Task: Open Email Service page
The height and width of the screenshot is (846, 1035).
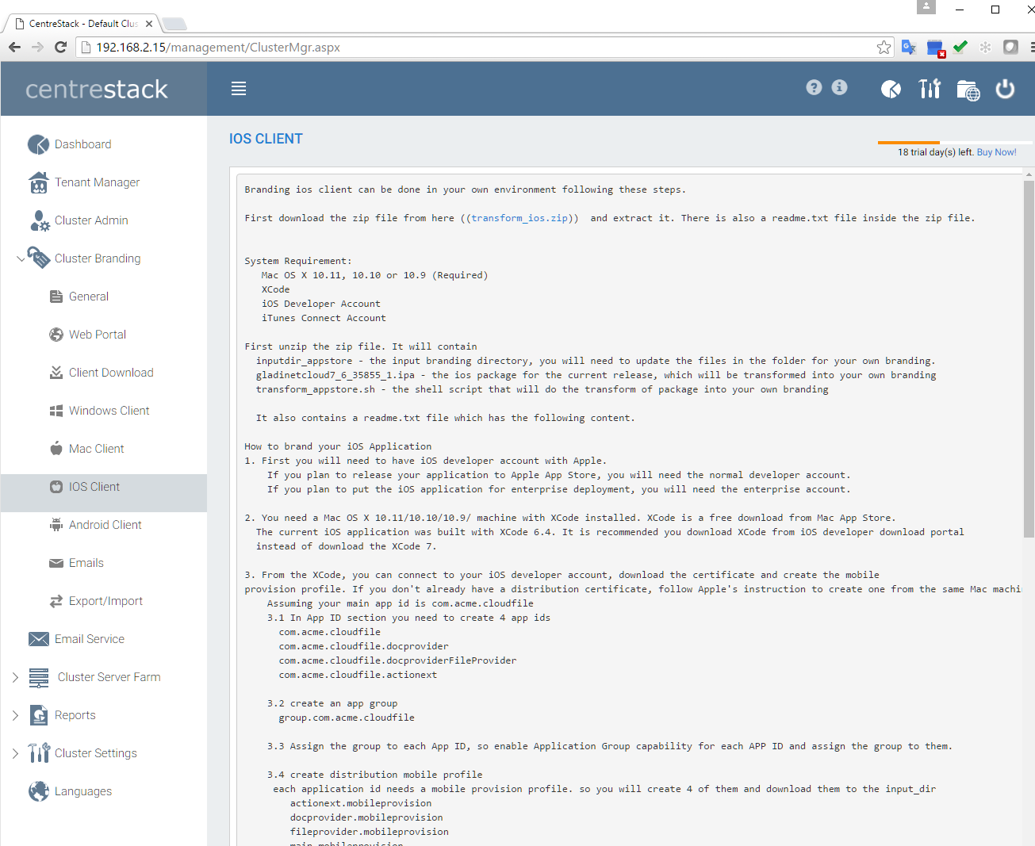Action: pyautogui.click(x=90, y=639)
